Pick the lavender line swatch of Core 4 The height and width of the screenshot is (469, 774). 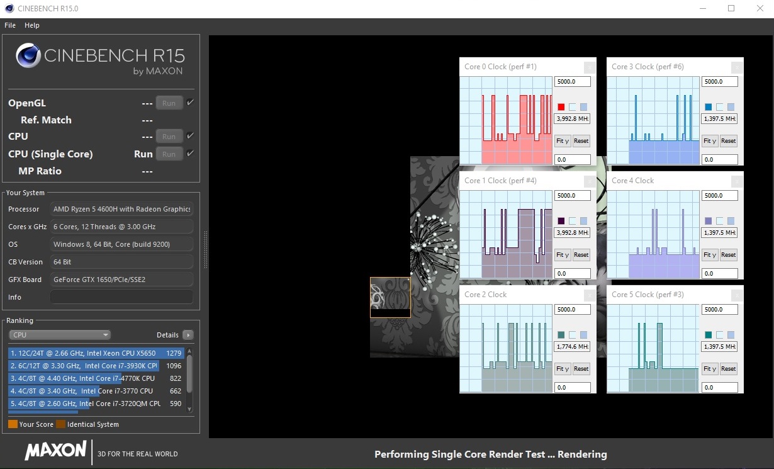[x=709, y=221]
